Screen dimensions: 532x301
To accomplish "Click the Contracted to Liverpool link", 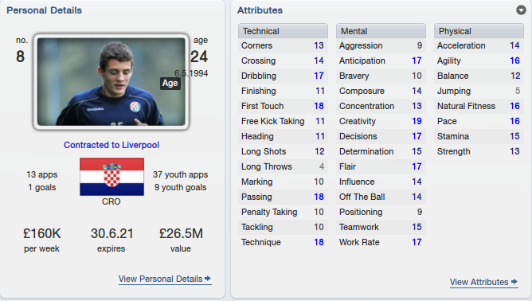I will [x=111, y=145].
